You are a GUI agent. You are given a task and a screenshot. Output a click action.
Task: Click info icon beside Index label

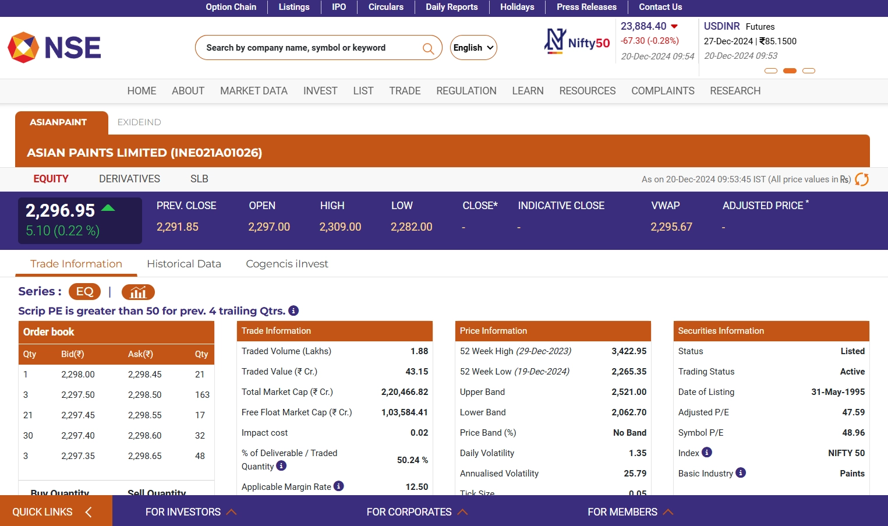(707, 453)
